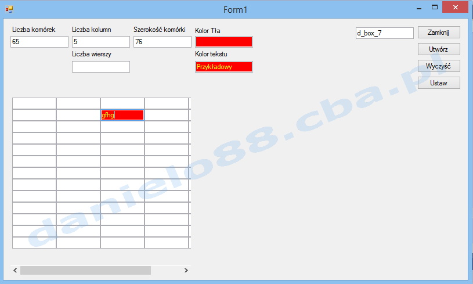This screenshot has width=473, height=284.
Task: Close the Form1 window
Action: [456, 8]
